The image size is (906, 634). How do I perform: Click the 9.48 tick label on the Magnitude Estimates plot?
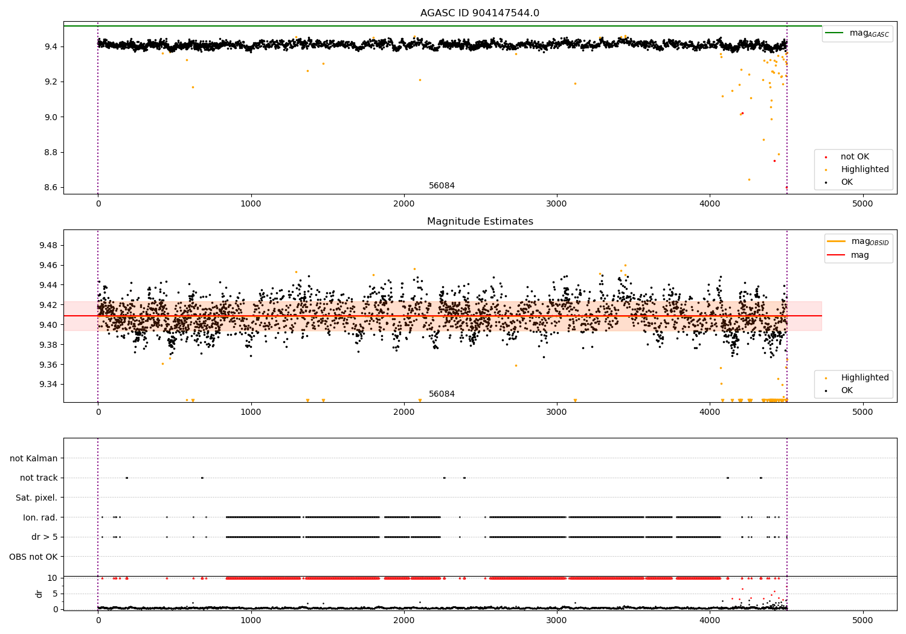click(x=48, y=245)
